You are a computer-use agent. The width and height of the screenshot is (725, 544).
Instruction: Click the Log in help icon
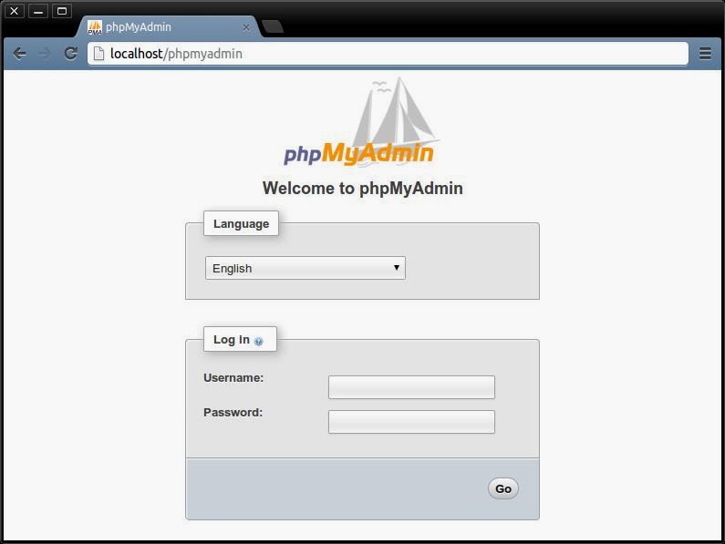pyautogui.click(x=258, y=341)
